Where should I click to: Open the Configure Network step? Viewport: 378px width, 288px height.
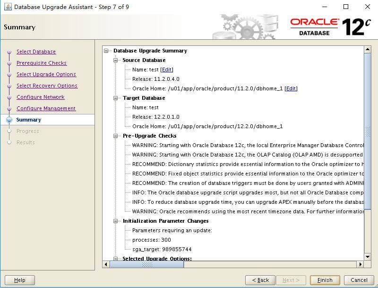pos(41,97)
